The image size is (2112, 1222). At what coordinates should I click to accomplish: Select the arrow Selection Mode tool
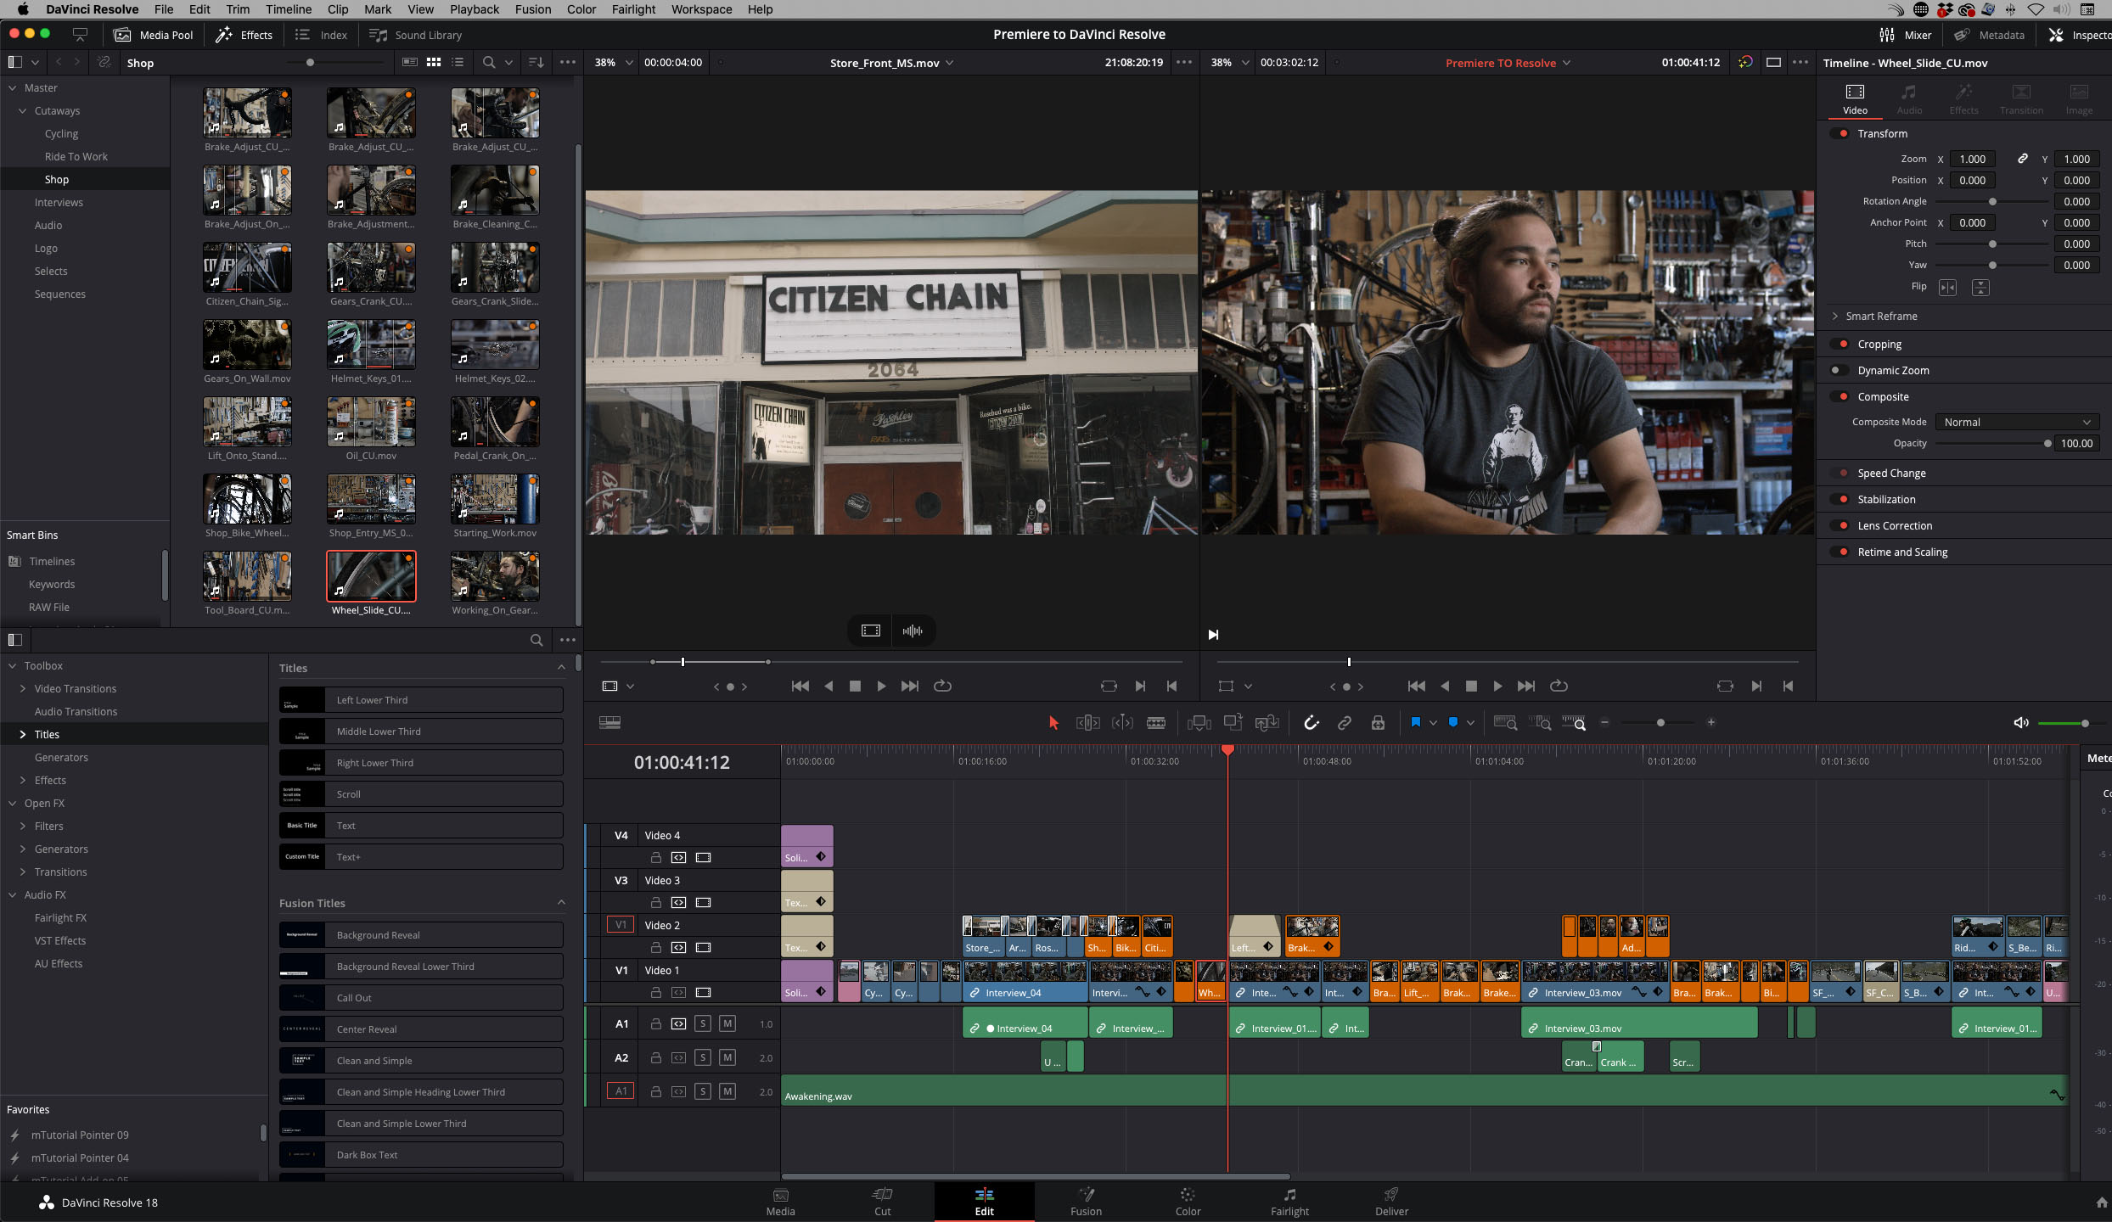coord(1053,722)
